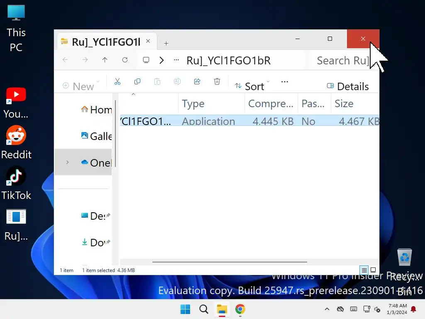Open the muted volume tray icon

pos(377,309)
